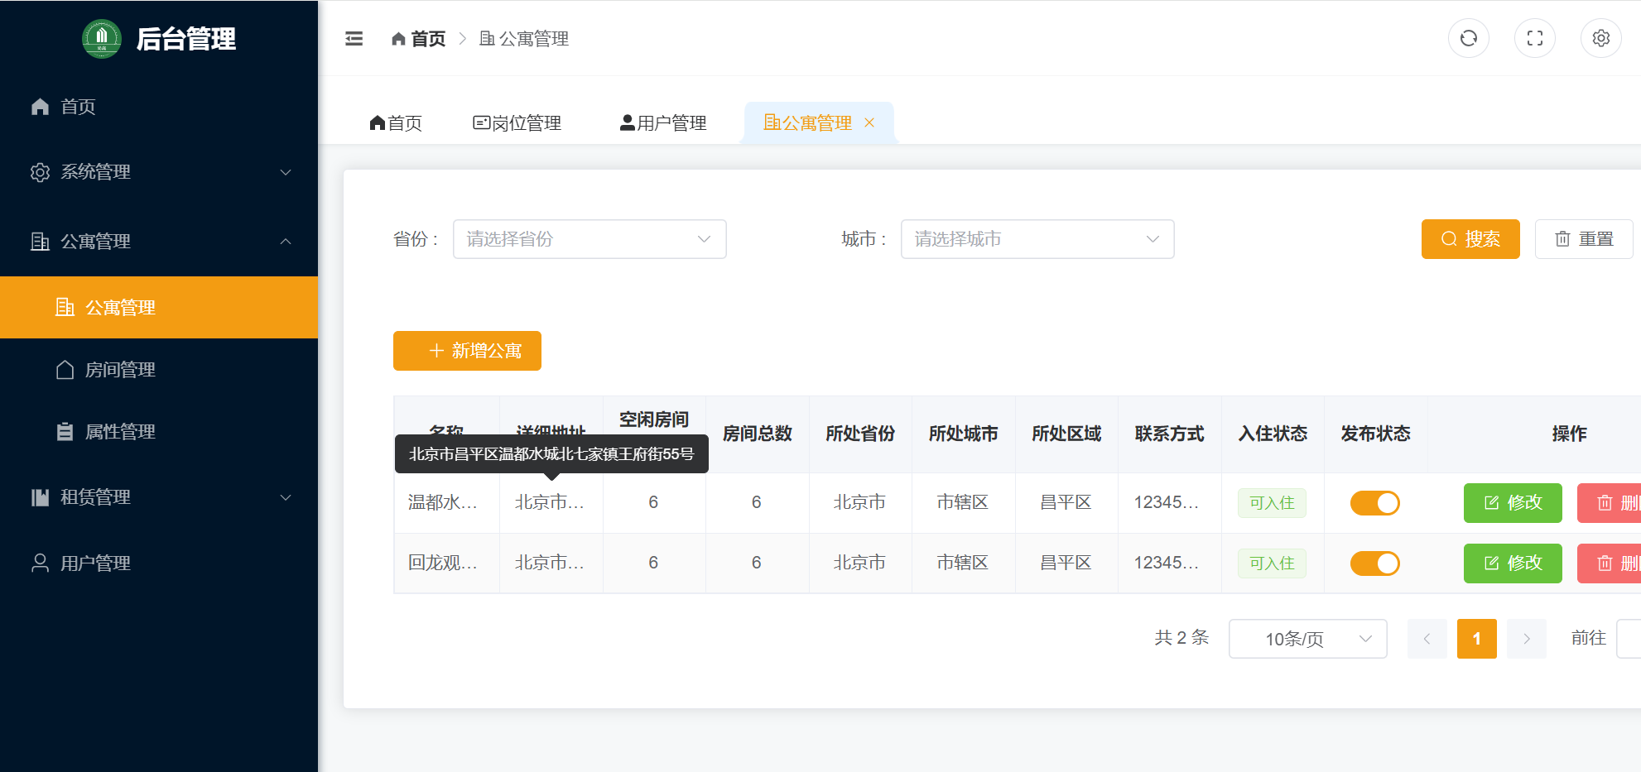The image size is (1641, 772).
Task: Open sidebar 用户管理 menu item
Action: click(159, 563)
